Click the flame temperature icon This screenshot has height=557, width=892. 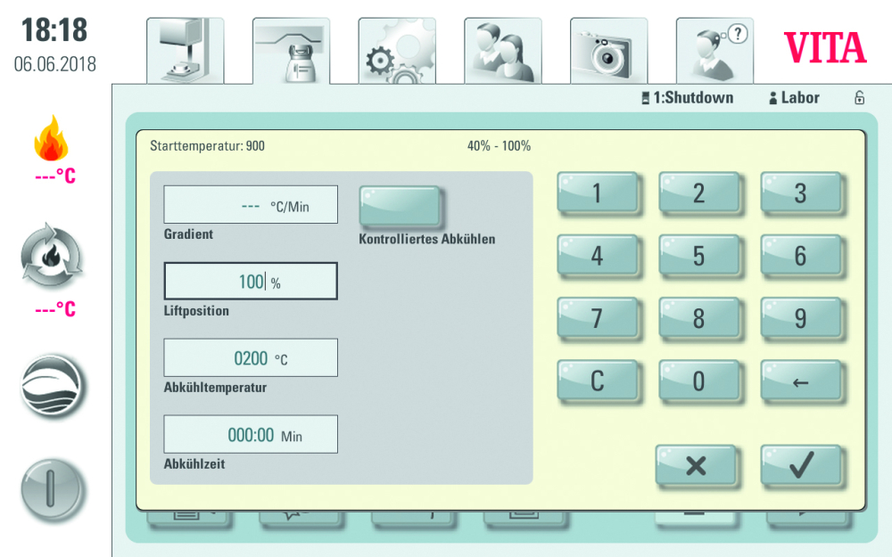tap(52, 139)
